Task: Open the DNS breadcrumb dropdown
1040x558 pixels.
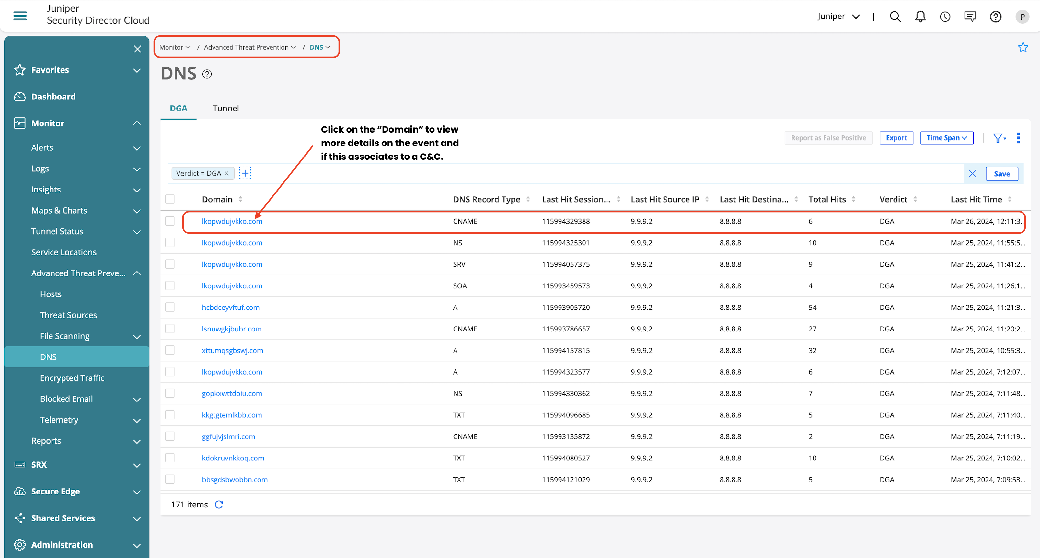Action: click(x=320, y=47)
